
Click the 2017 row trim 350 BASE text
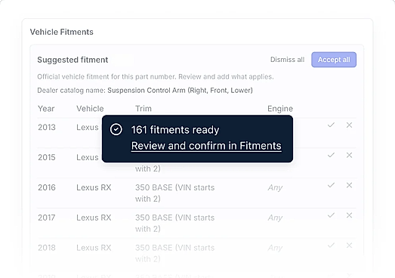(x=174, y=223)
